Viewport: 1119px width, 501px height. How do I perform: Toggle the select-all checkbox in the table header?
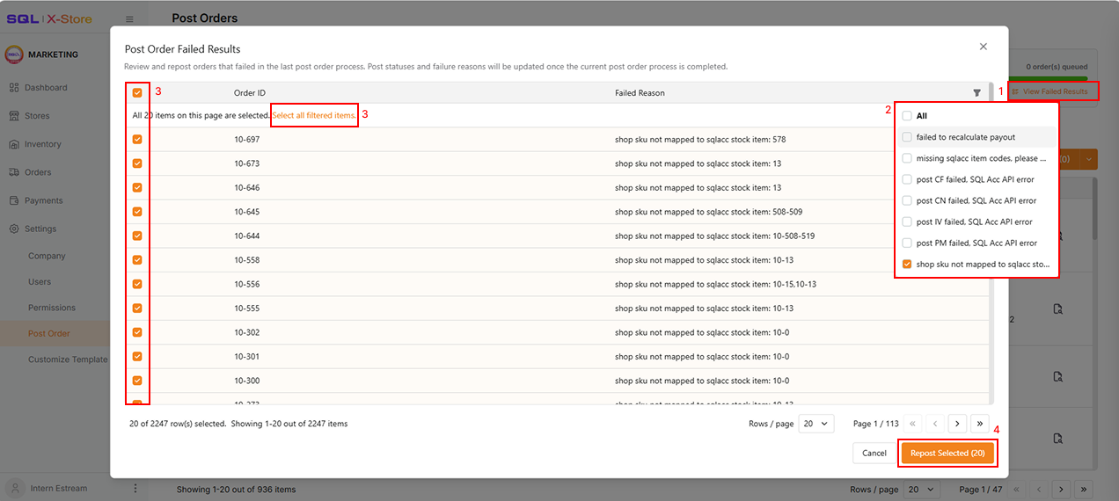137,92
